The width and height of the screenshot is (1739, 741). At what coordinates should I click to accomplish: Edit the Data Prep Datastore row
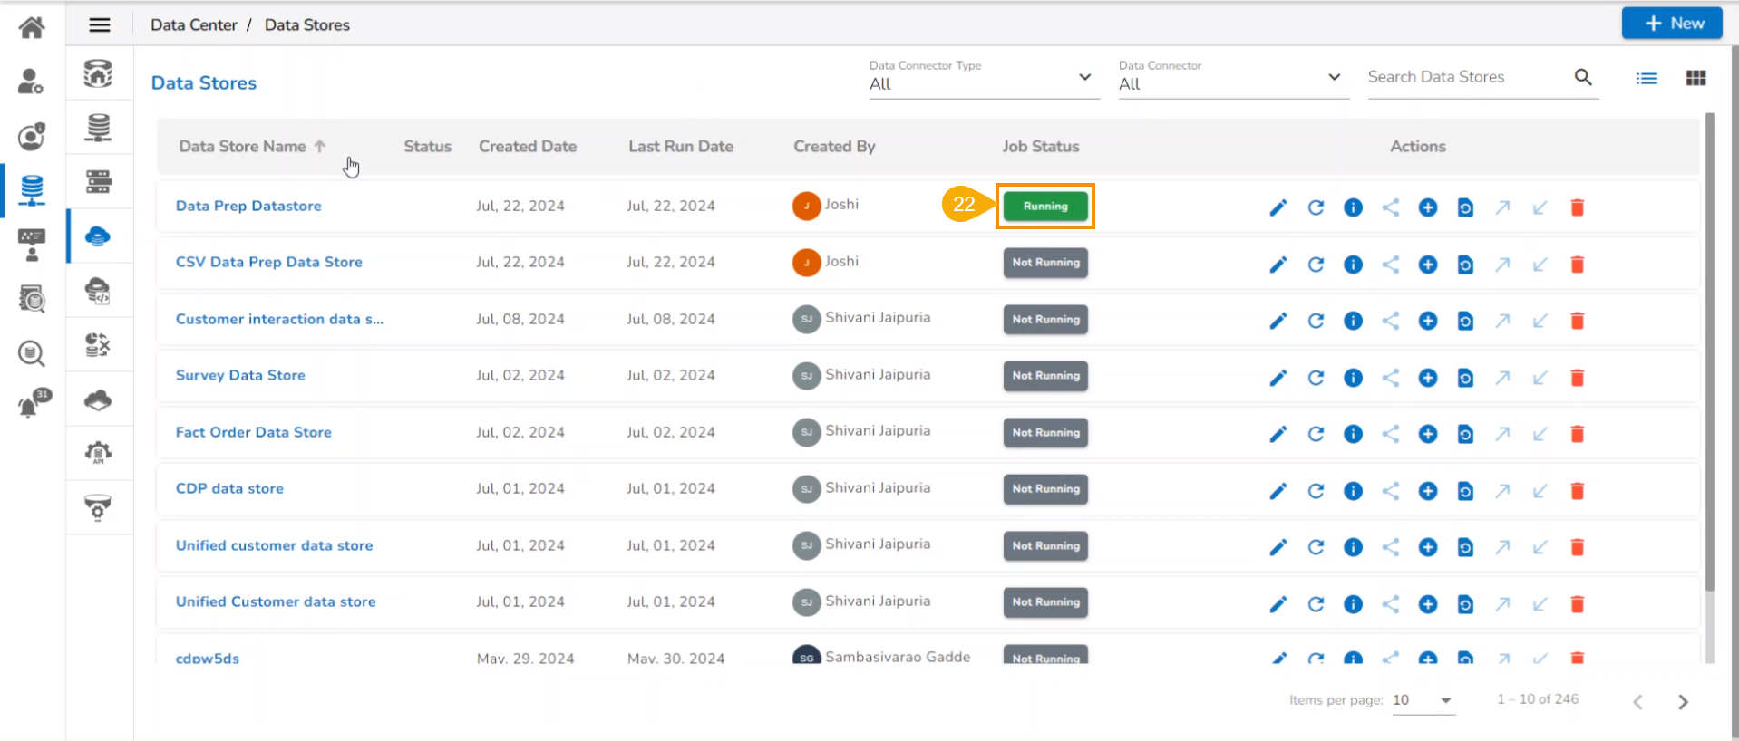coord(1278,207)
